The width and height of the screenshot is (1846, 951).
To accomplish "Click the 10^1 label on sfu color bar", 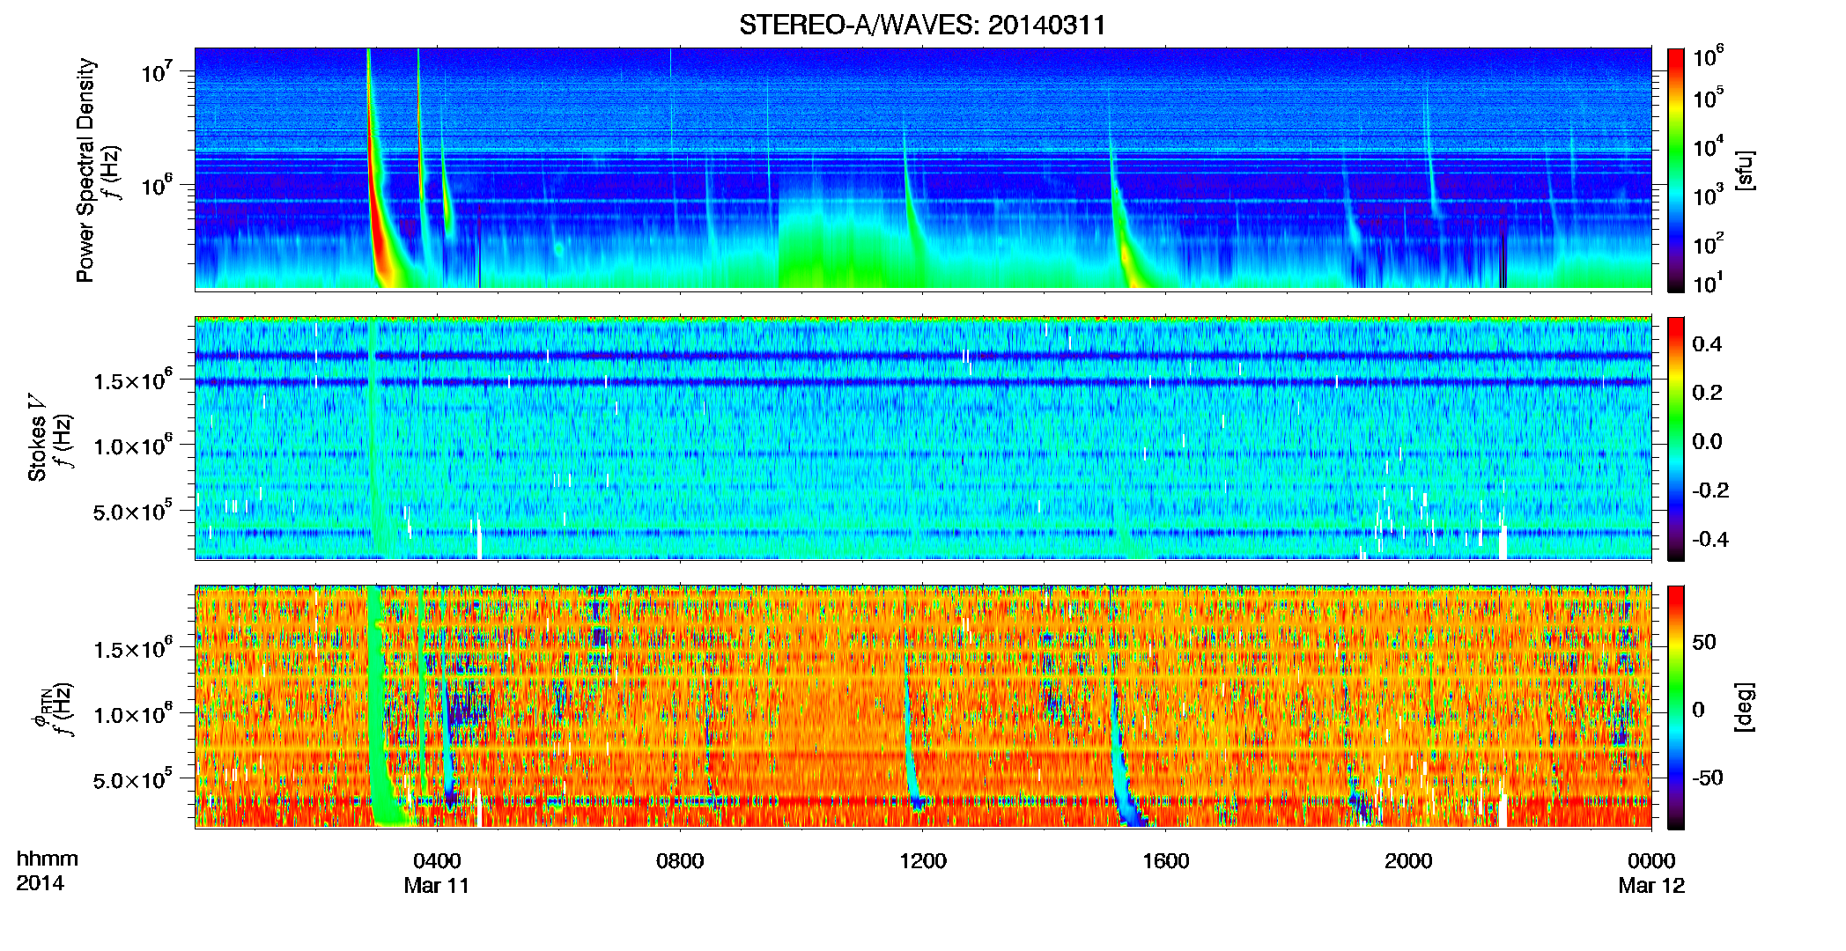I will click(x=1708, y=284).
